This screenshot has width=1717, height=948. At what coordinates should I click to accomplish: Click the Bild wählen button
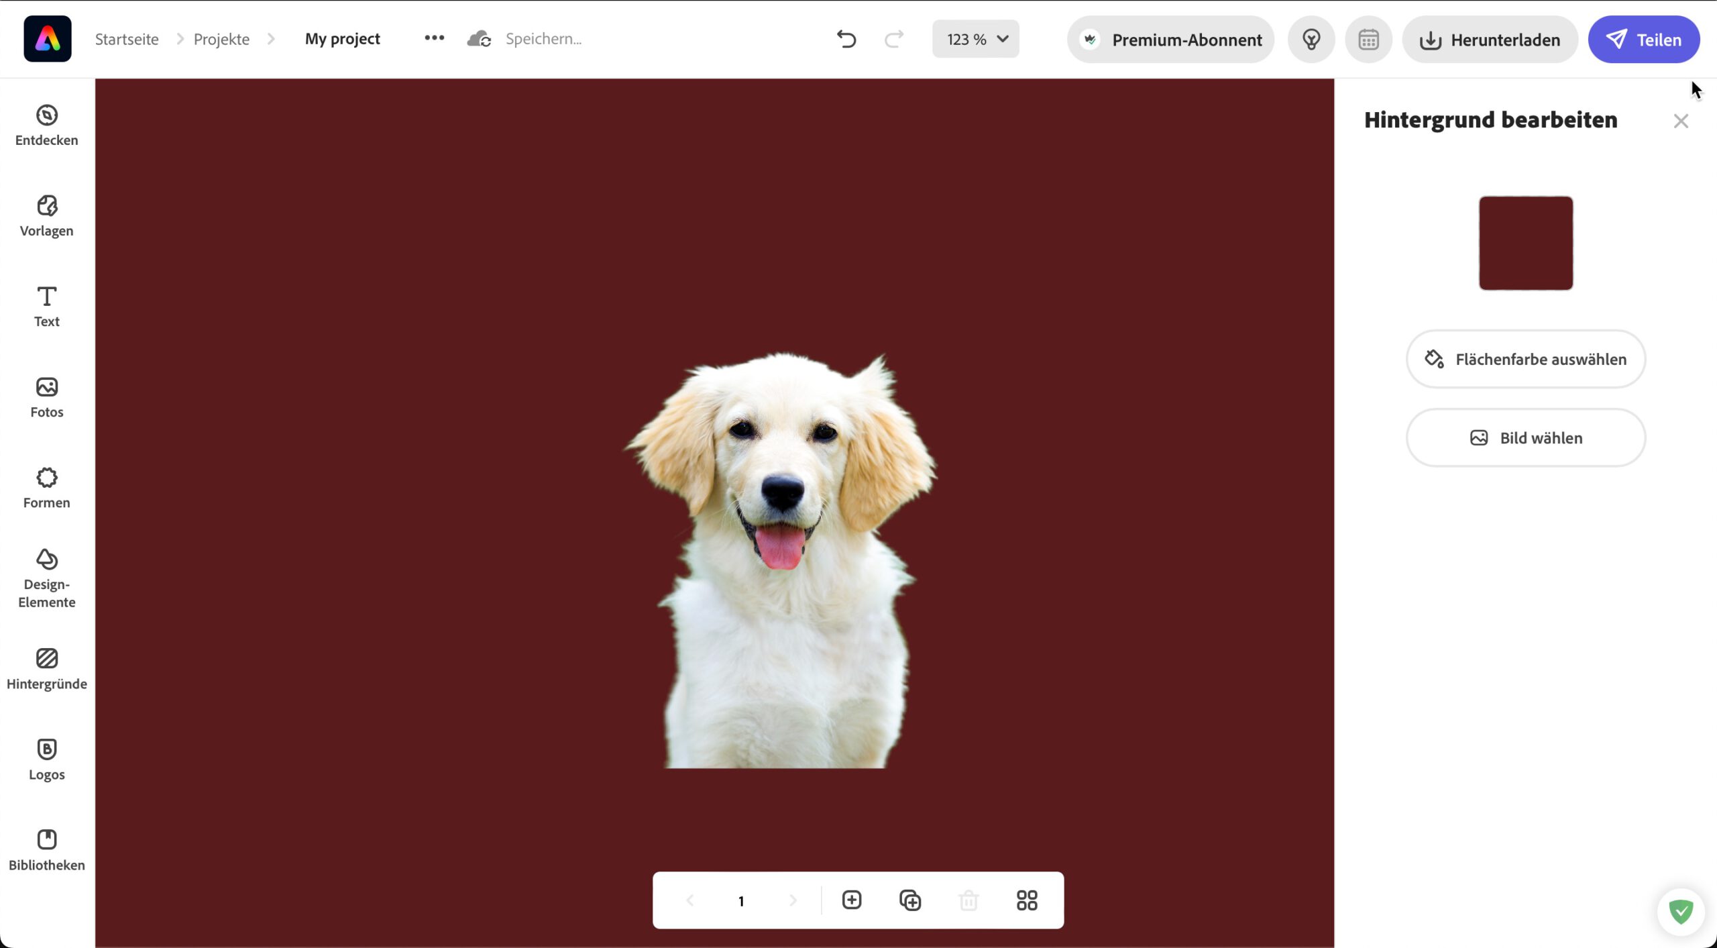coord(1525,437)
